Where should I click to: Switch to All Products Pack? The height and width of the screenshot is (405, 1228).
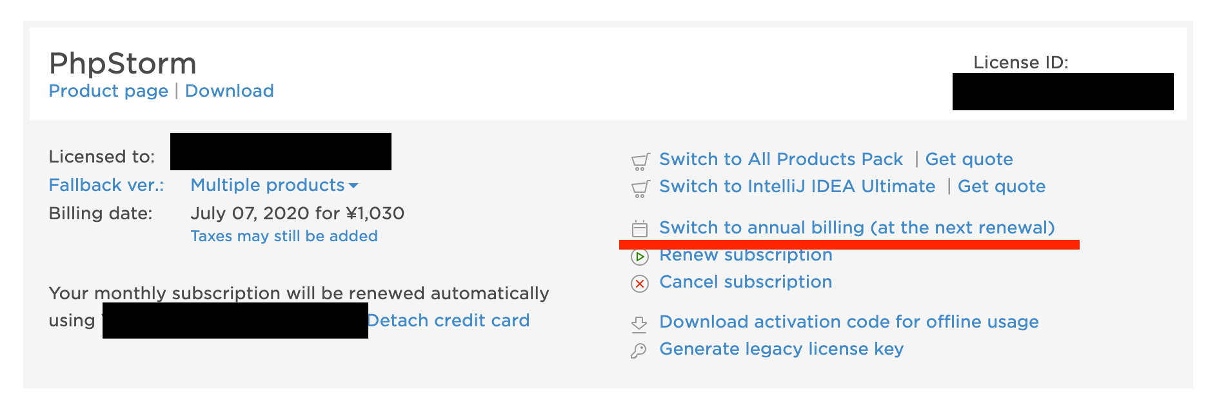coord(780,159)
